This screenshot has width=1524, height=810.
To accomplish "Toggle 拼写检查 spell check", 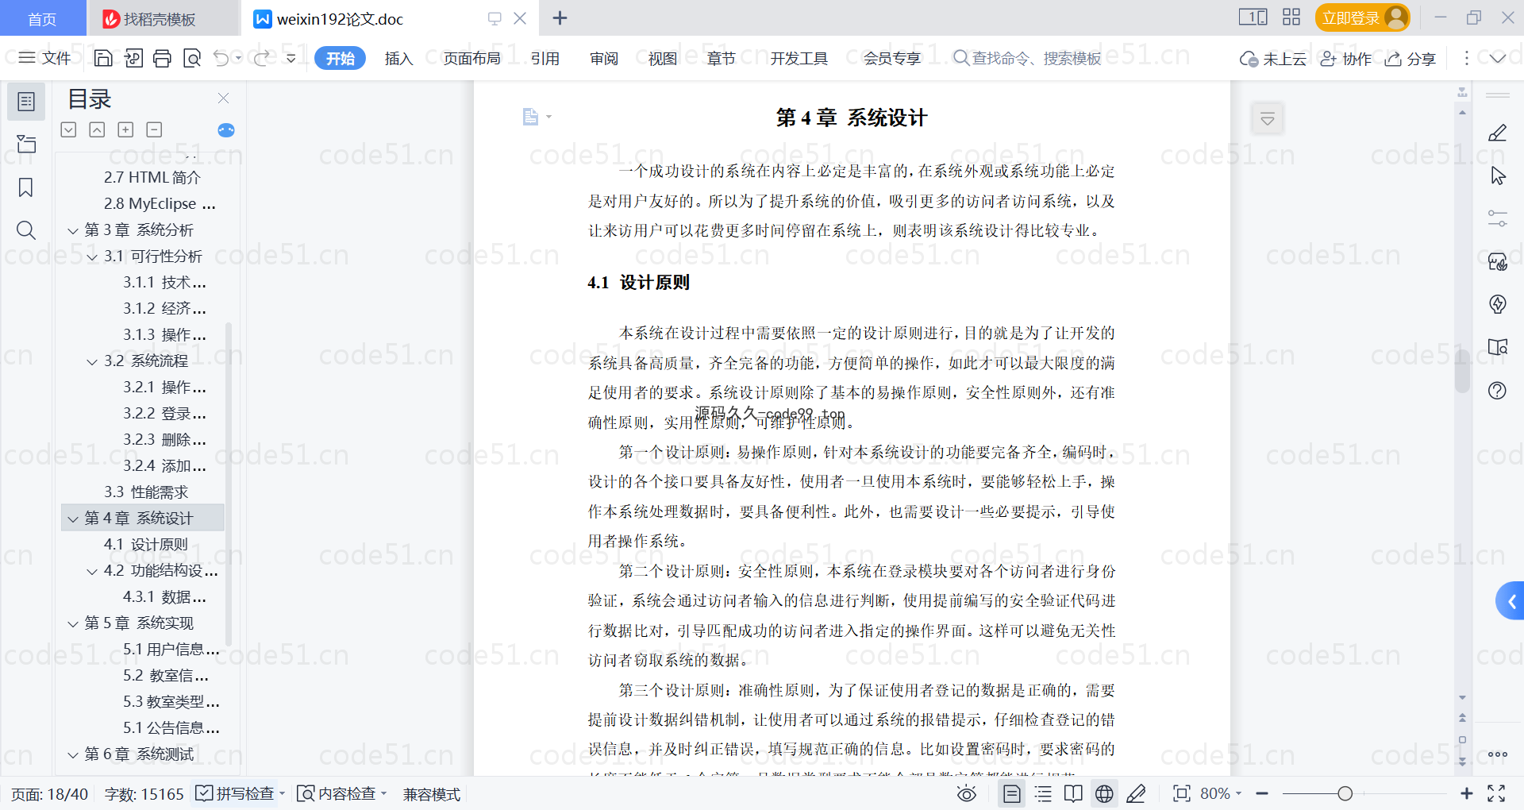I will [x=236, y=793].
